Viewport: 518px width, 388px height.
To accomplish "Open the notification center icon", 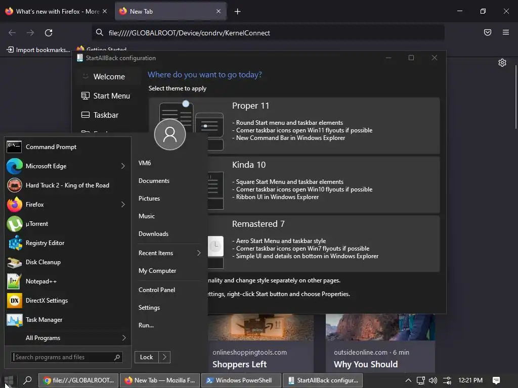I will (x=496, y=380).
